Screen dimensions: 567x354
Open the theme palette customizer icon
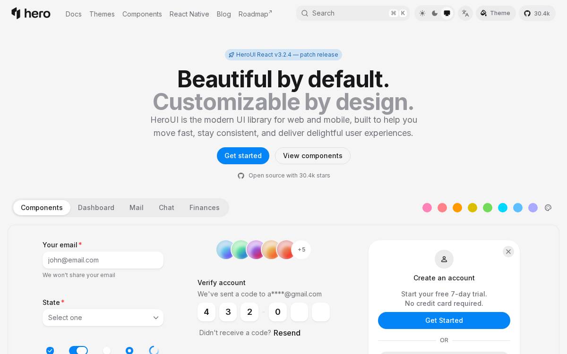pyautogui.click(x=548, y=208)
